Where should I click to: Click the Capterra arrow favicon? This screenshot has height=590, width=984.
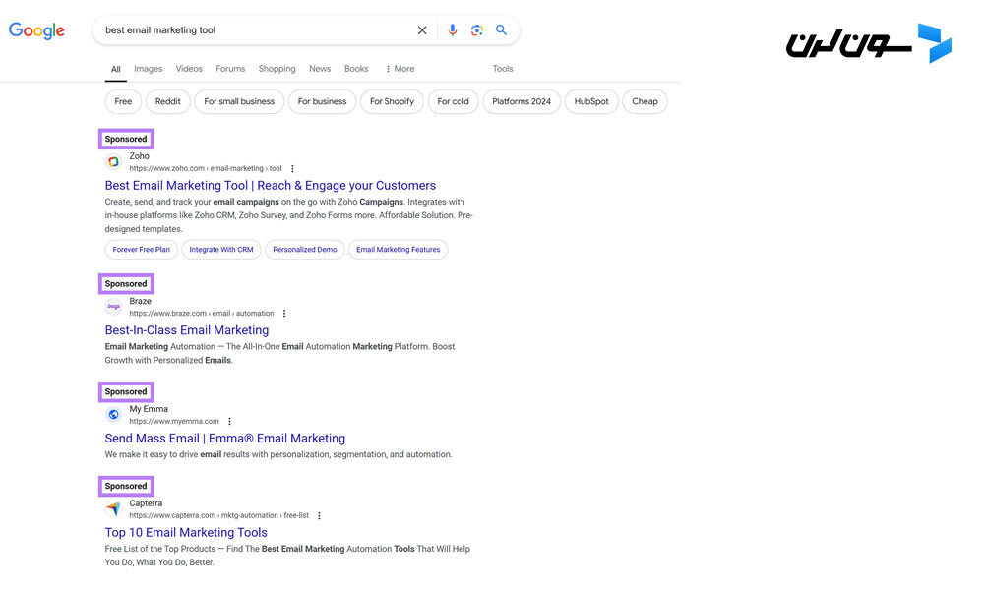pyautogui.click(x=113, y=508)
